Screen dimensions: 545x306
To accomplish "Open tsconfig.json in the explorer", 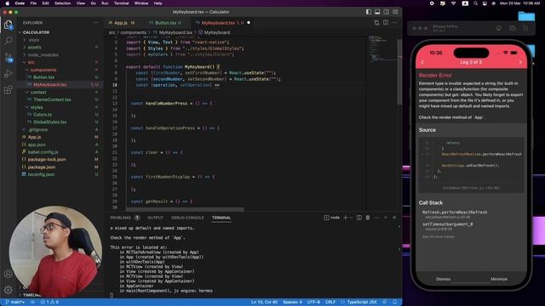I will [x=41, y=174].
